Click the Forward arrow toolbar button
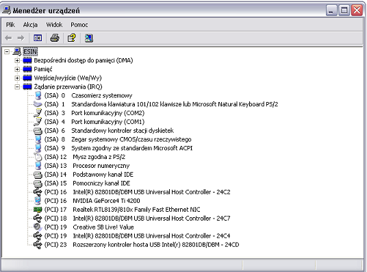Screen dimensions: 367x272 point(21,38)
